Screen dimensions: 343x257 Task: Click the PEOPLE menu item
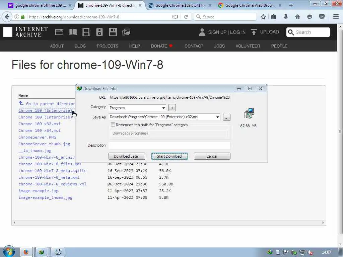[279, 46]
